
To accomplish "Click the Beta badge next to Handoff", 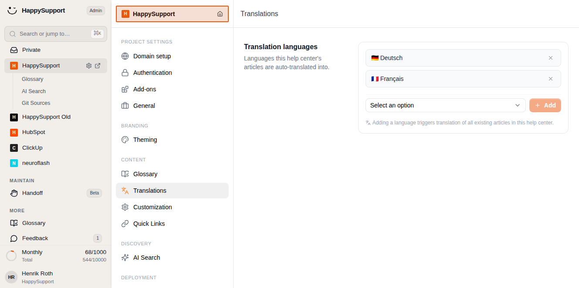I will click(x=95, y=193).
